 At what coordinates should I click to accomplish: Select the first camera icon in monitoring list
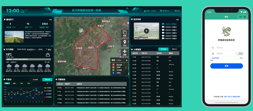(163, 24)
